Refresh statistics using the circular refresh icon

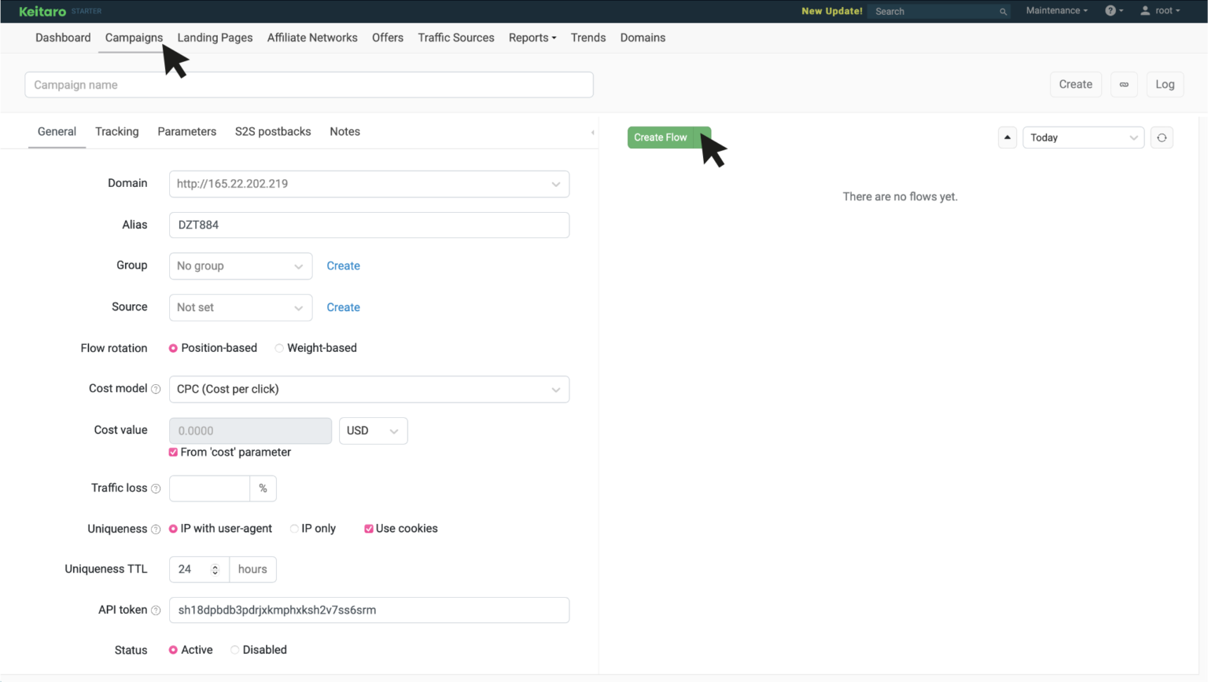tap(1162, 137)
